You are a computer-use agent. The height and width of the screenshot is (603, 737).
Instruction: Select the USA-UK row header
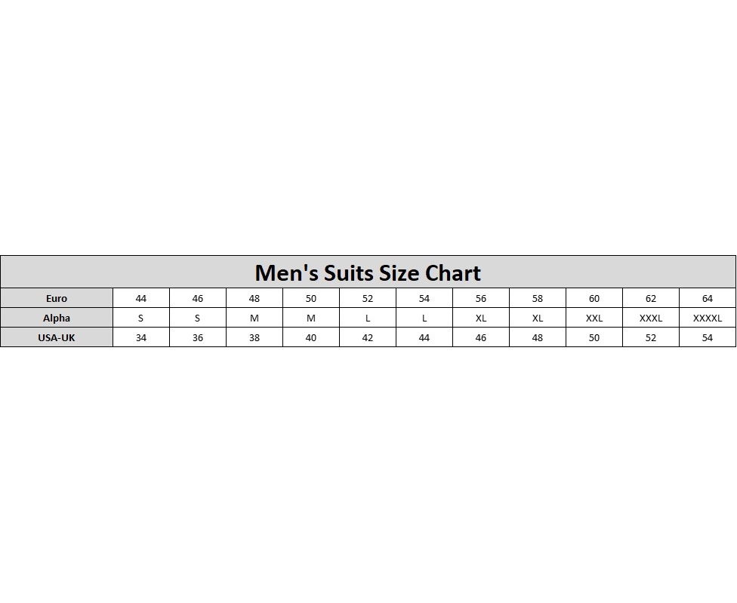point(57,337)
